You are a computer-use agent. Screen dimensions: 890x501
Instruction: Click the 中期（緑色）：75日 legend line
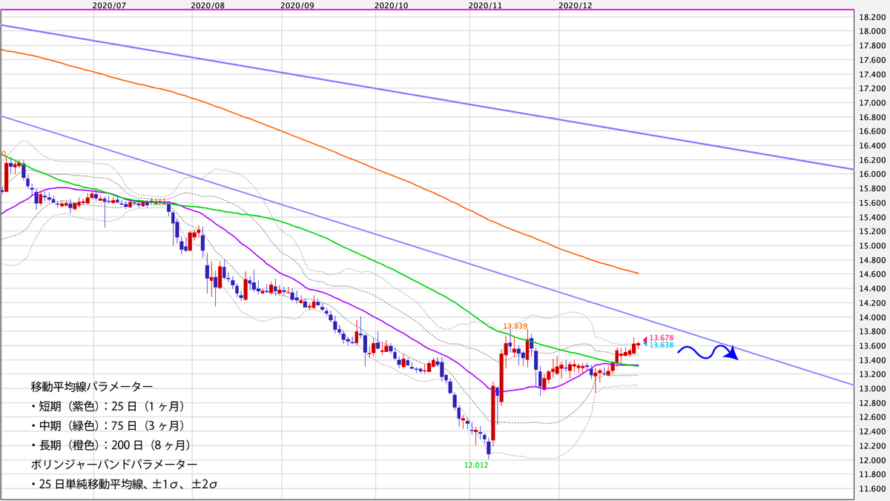coord(108,425)
